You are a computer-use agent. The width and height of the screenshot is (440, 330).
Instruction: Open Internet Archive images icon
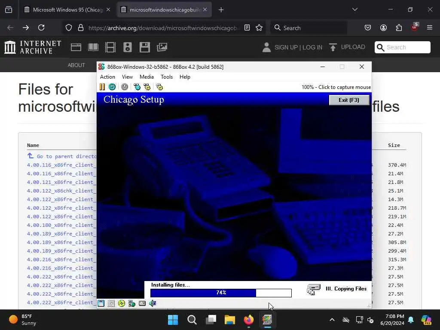[162, 47]
